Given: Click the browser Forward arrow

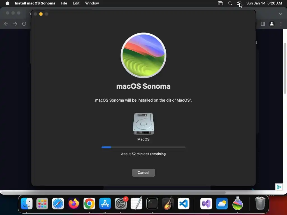Looking at the screenshot, I should pyautogui.click(x=15, y=24).
